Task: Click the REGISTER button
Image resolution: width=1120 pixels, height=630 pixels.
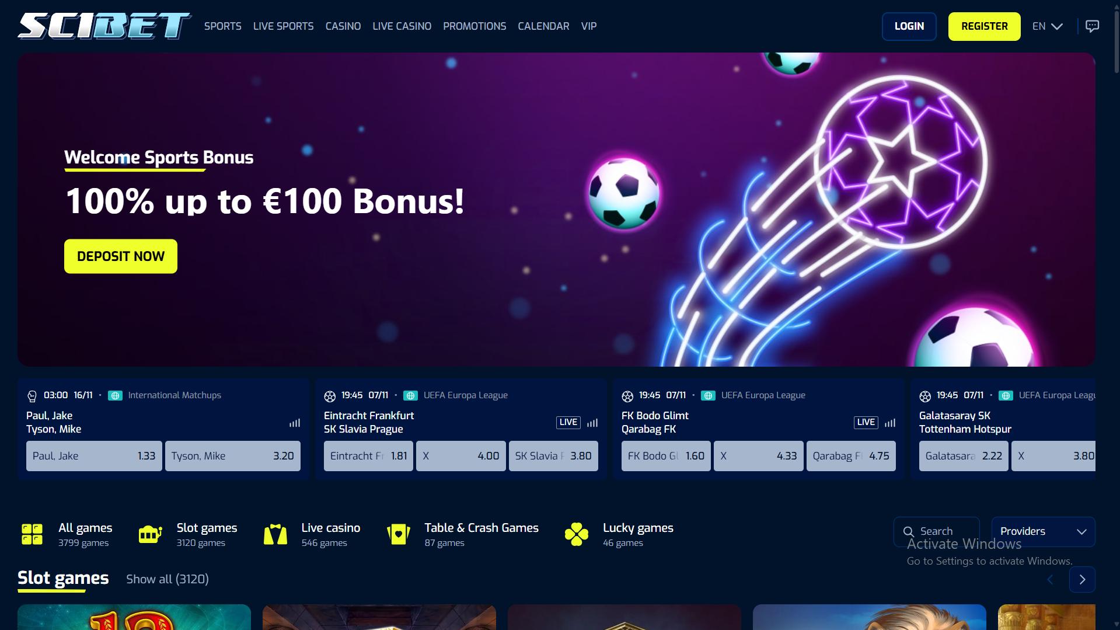Action: point(985,26)
